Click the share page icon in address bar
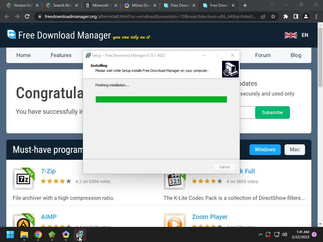The image size is (323, 242). pyautogui.click(x=263, y=16)
